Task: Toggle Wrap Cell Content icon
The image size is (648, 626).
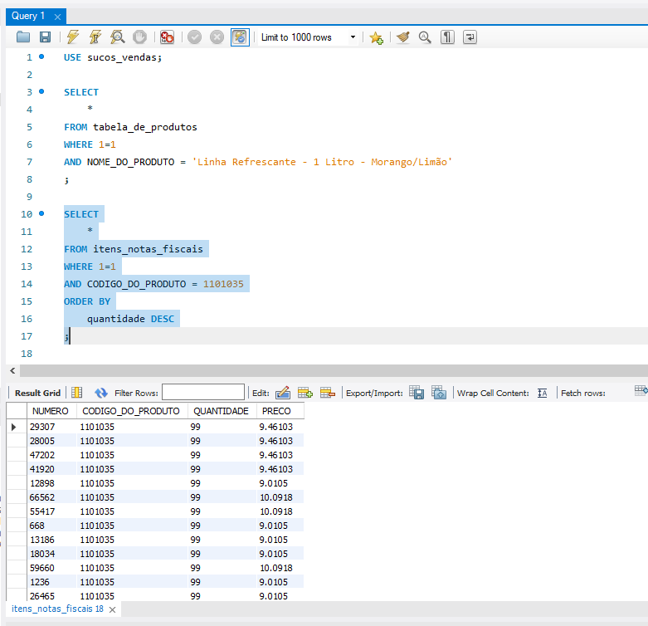Action: (543, 393)
